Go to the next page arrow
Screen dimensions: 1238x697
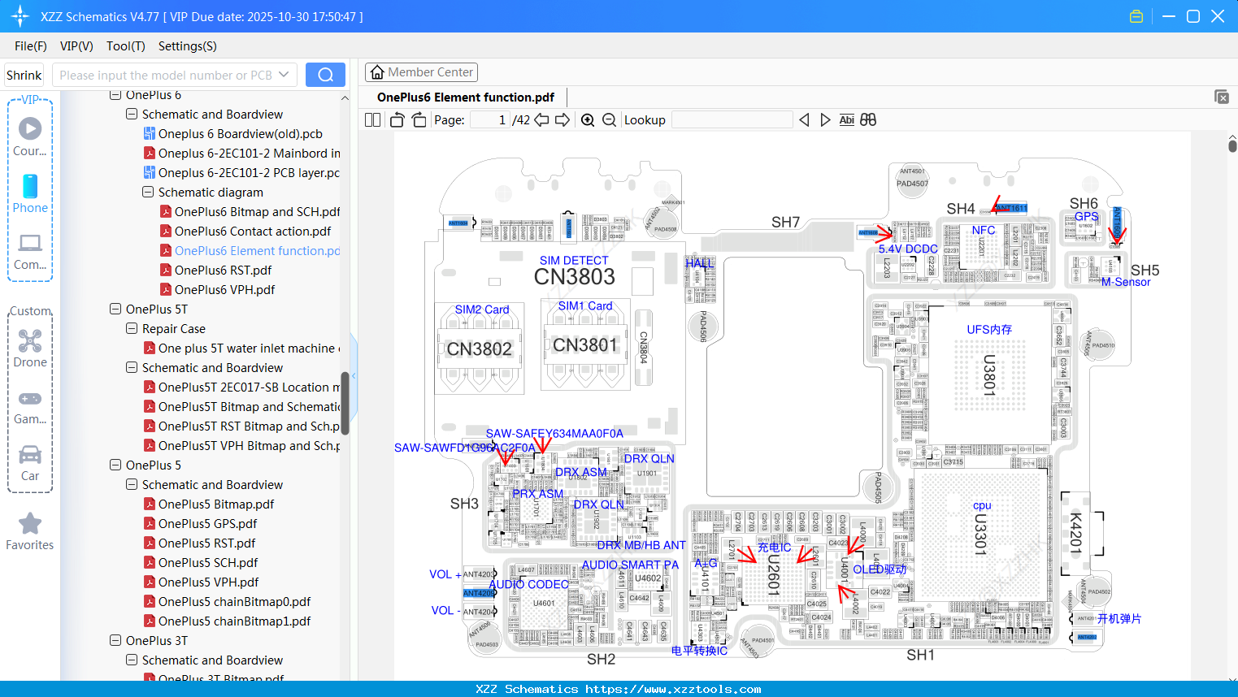tap(563, 120)
